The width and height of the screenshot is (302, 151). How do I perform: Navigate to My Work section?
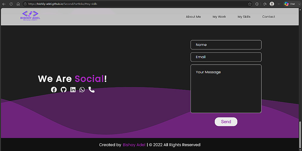tap(219, 17)
